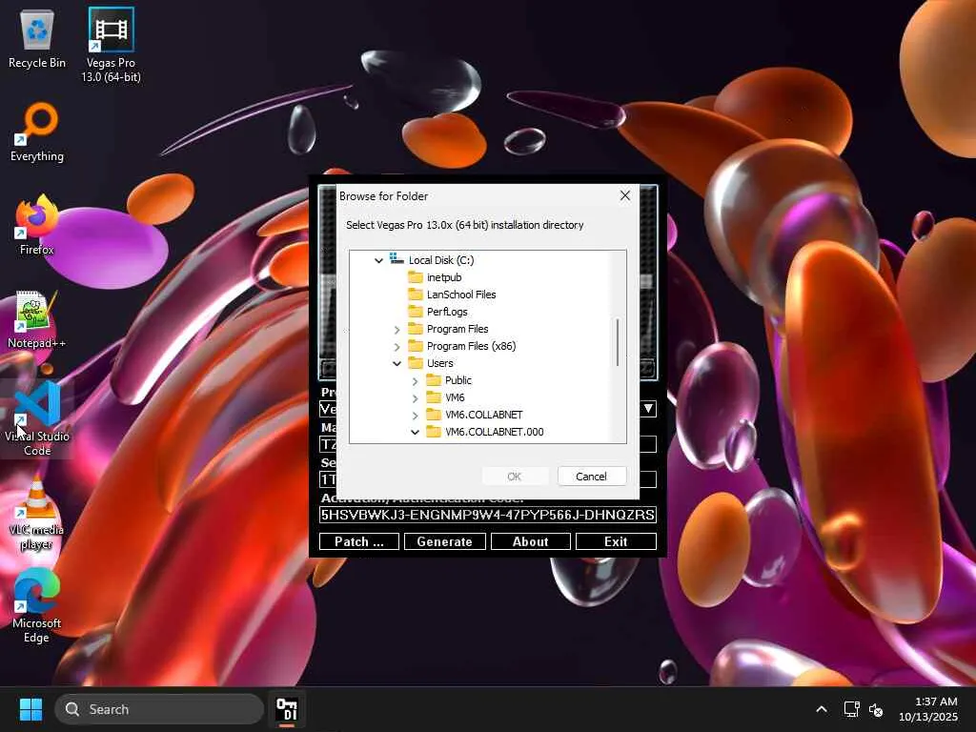Screen dimensions: 976x732
Task: Select Local Disk (C:) in tree
Action: pos(441,260)
